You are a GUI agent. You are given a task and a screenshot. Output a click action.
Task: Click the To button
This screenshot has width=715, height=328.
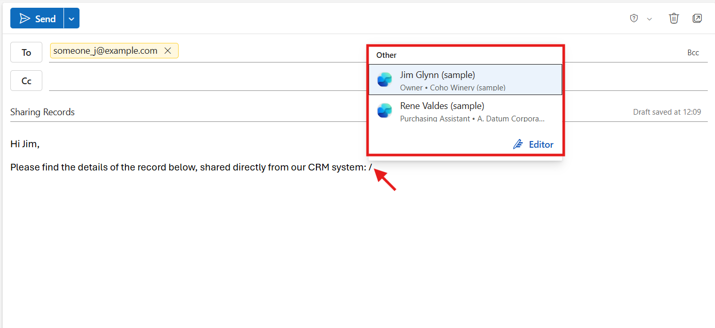[26, 53]
